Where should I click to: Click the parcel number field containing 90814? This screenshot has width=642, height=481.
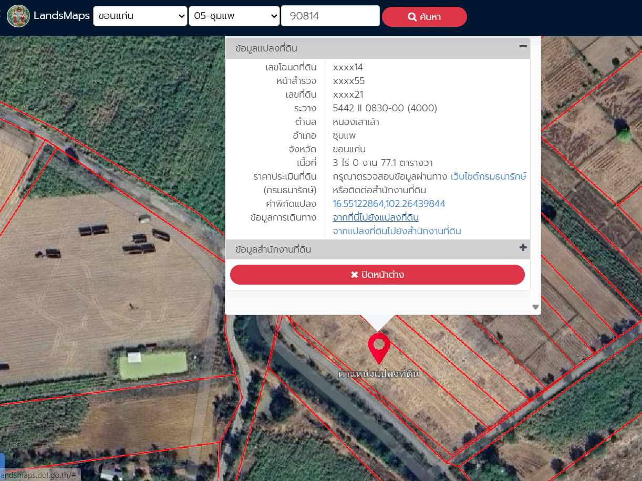pyautogui.click(x=330, y=16)
